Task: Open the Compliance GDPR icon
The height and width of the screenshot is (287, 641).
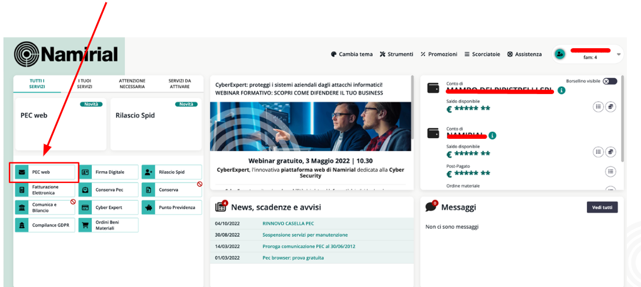Action: click(22, 225)
